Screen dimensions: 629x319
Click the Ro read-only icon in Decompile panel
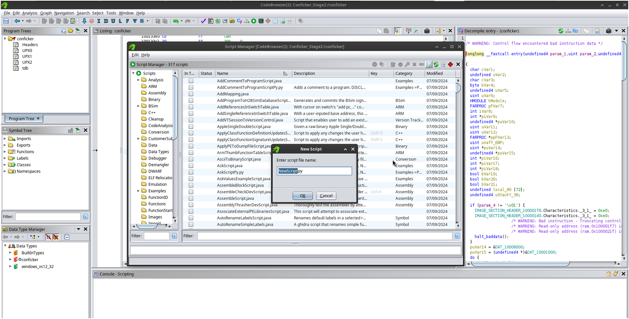575,31
